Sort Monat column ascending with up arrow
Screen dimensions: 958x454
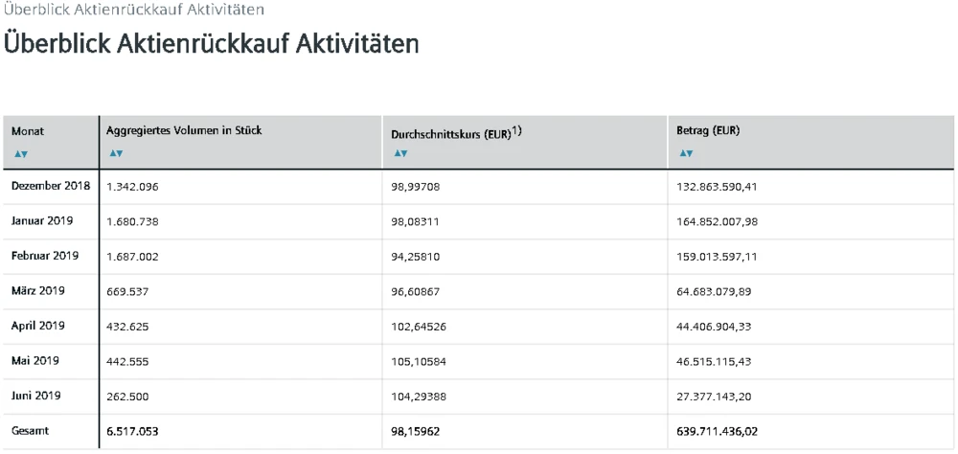point(16,152)
